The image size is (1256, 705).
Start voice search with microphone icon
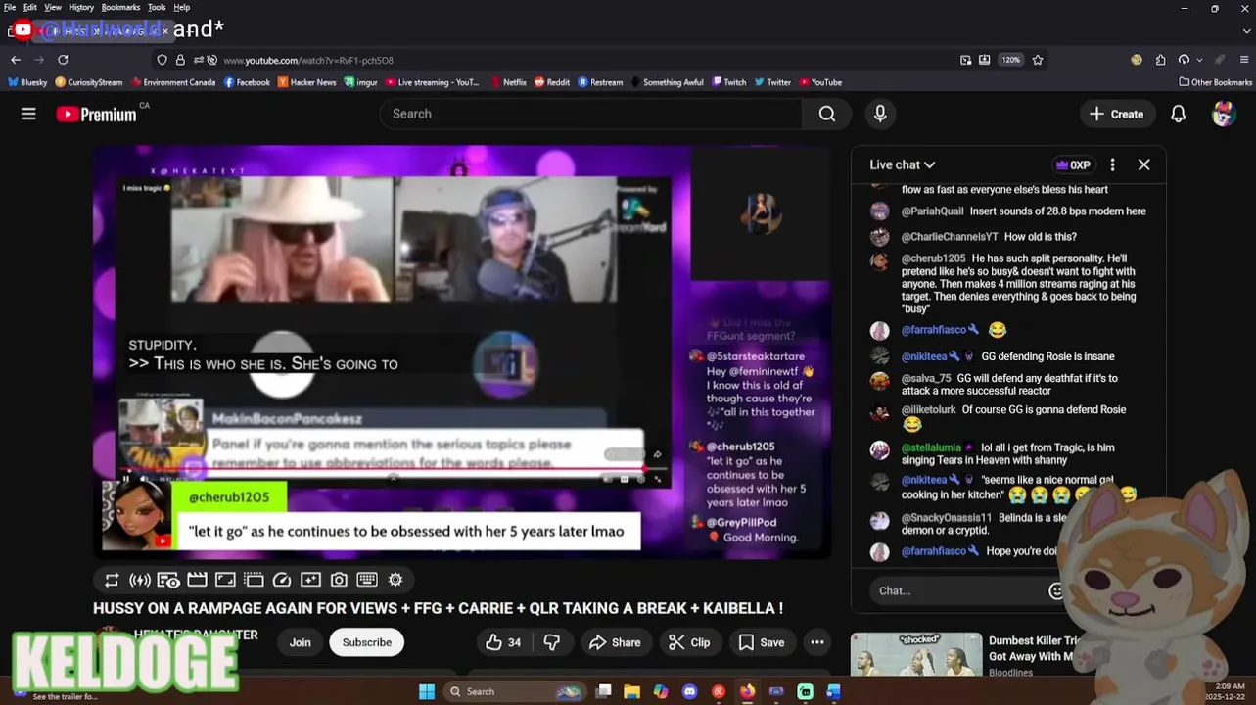click(880, 114)
